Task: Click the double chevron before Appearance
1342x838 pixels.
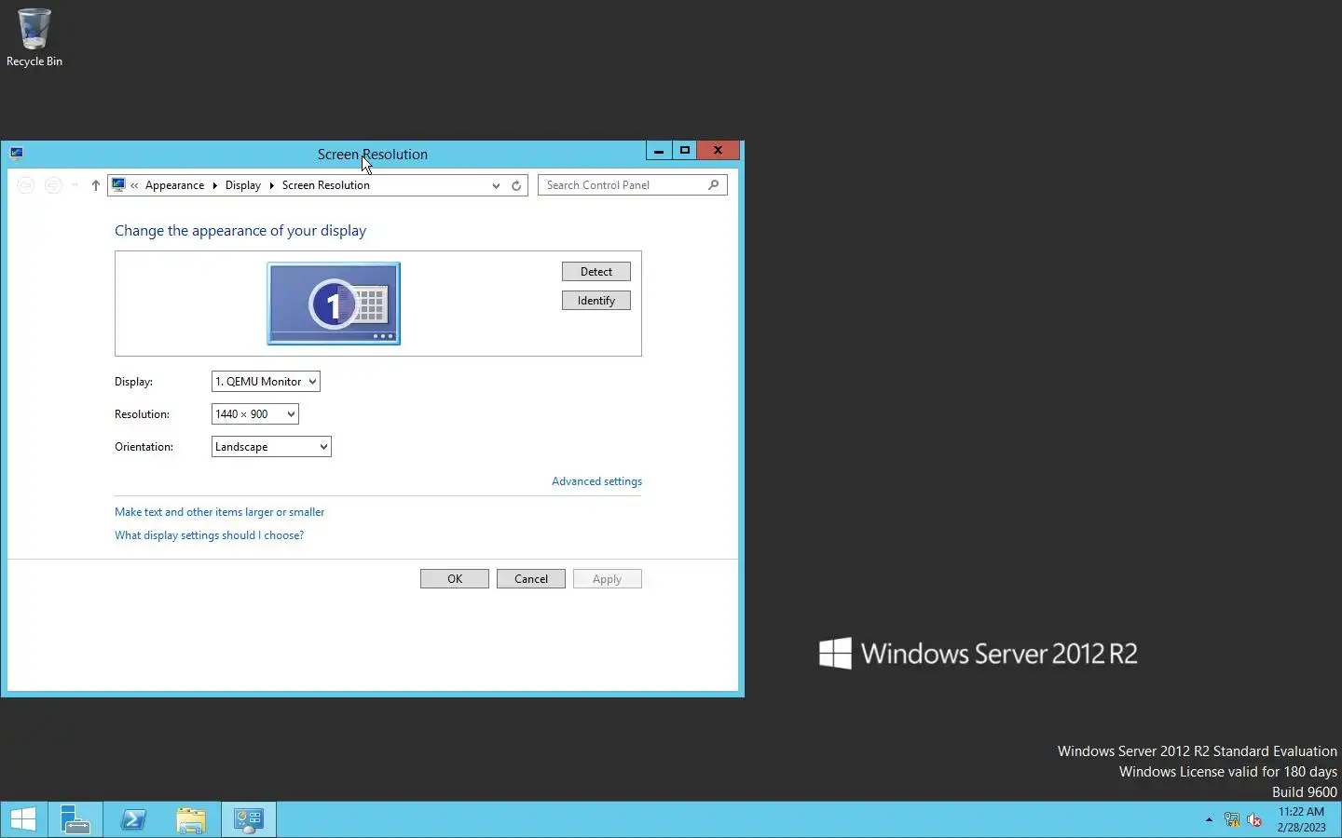Action: click(134, 185)
